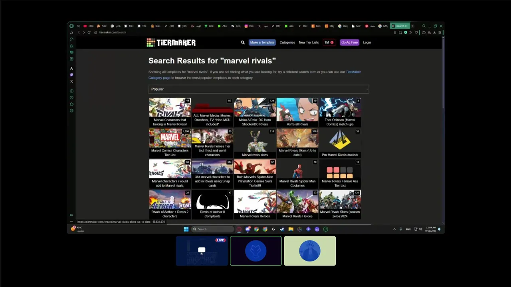
Task: Open Marvel Rivals heroes Tier List Best and worst
Action: click(212, 143)
